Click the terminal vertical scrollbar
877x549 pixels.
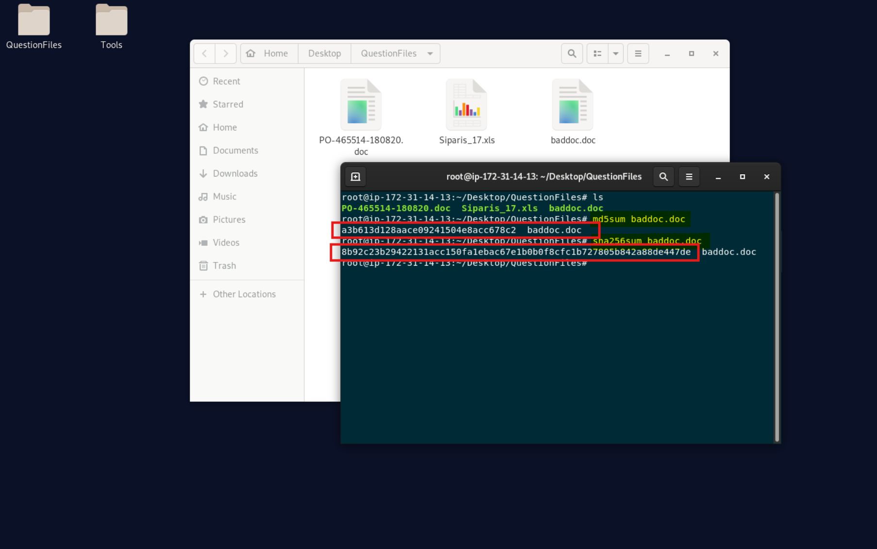(777, 317)
